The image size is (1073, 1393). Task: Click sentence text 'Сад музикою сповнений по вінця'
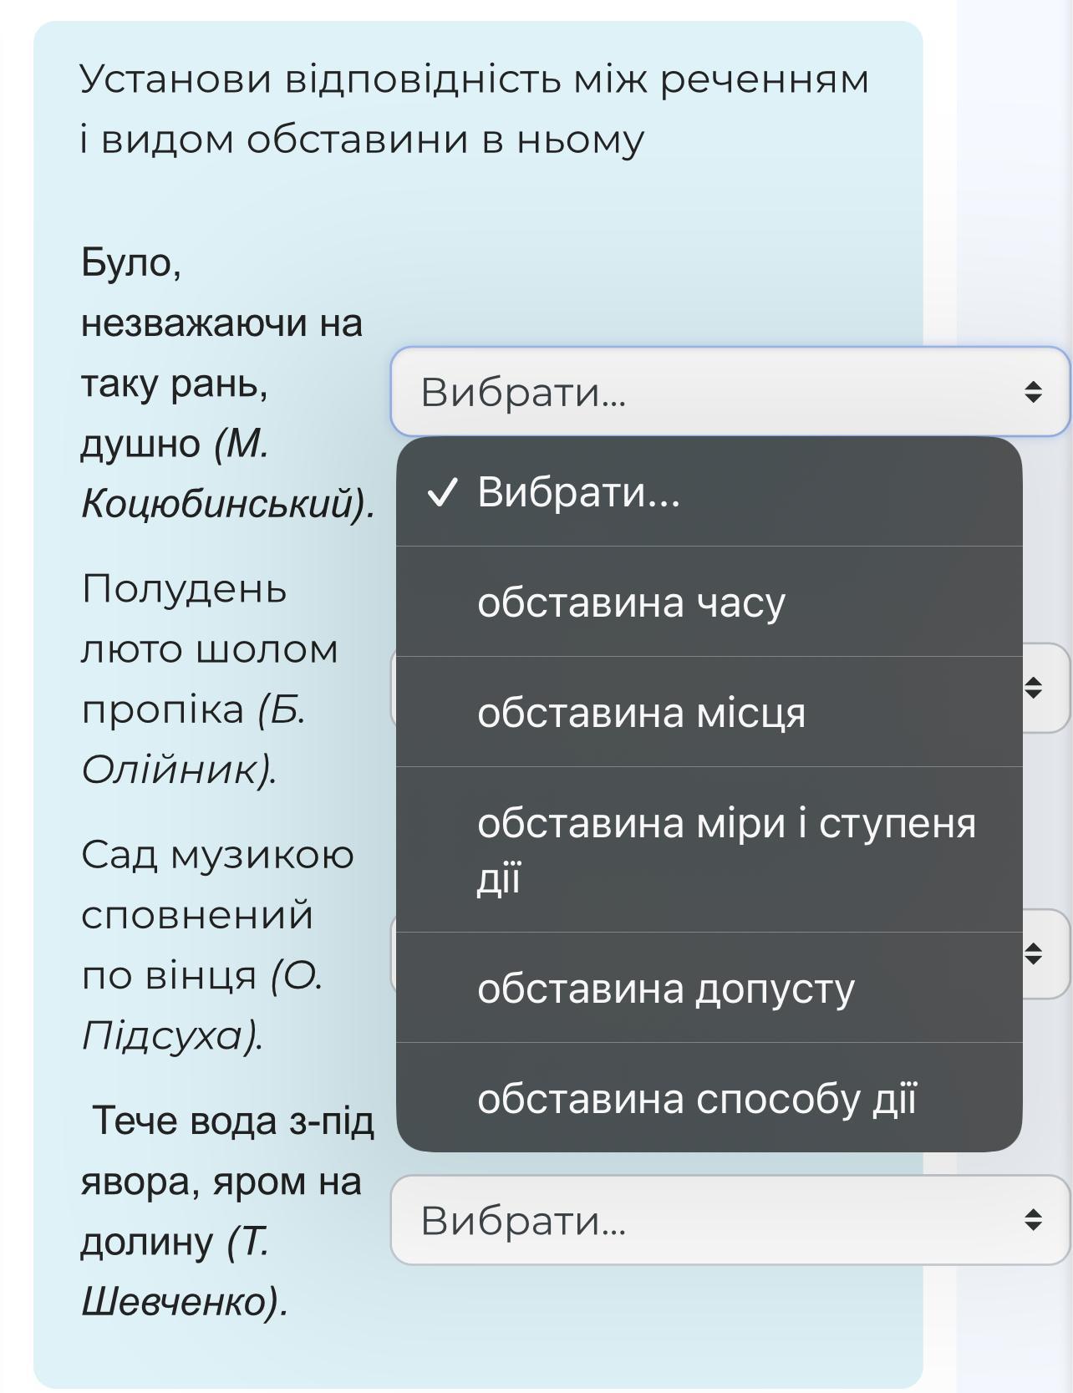coord(217,944)
